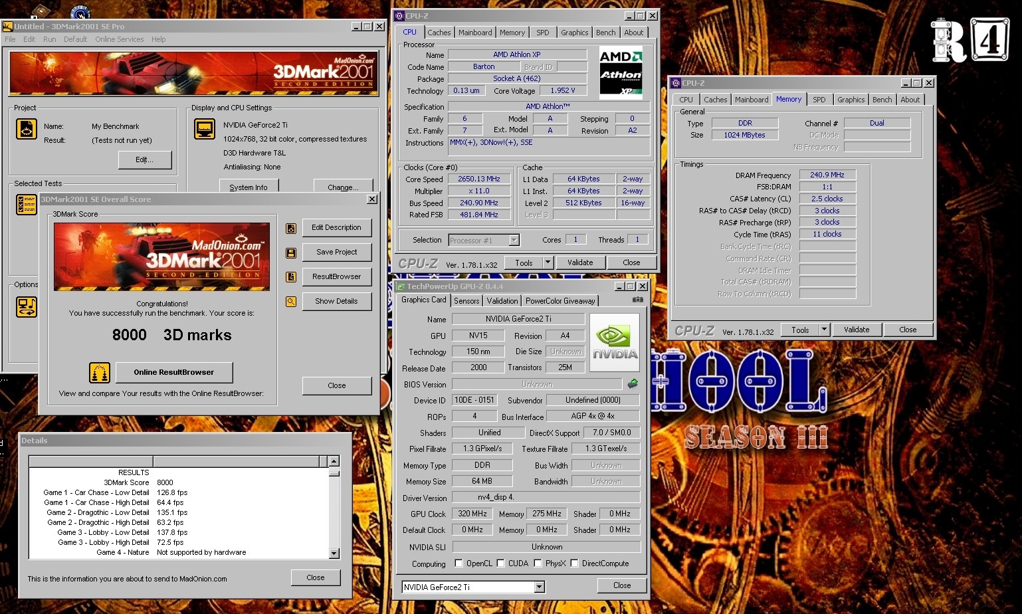The height and width of the screenshot is (614, 1022).
Task: Click the Display and CPU Settings monitor icon
Action: [x=204, y=129]
